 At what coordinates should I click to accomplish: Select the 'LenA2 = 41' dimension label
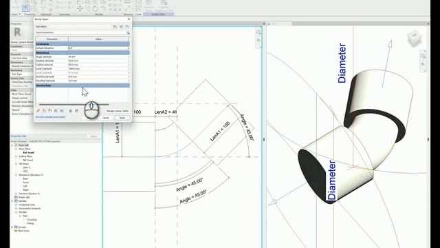click(166, 112)
